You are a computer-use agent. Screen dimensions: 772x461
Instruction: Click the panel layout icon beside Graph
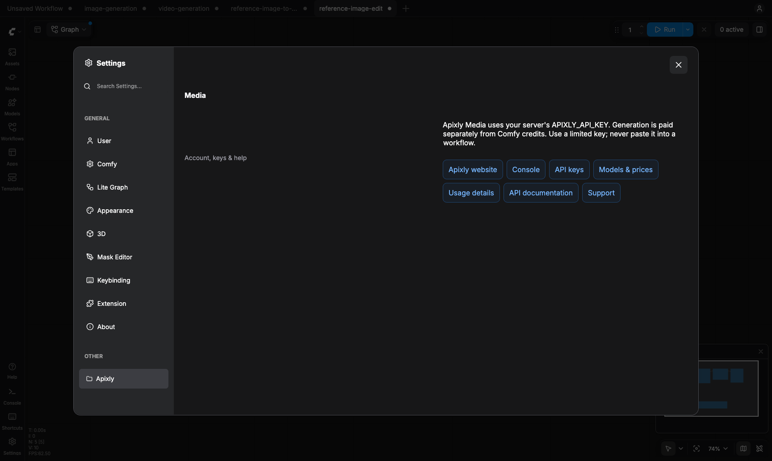(x=38, y=30)
